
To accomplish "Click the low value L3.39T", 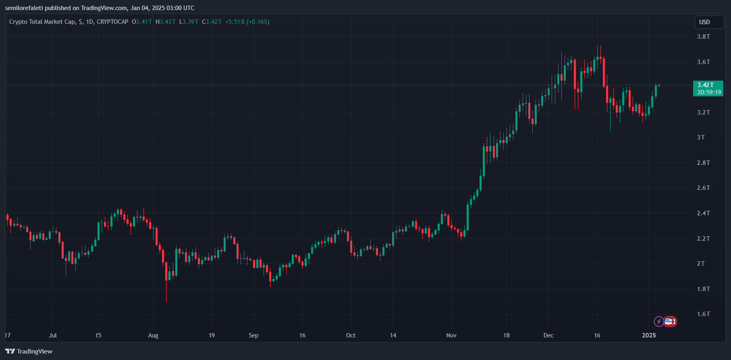I will 189,22.
